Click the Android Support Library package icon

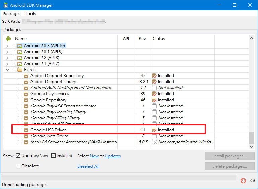click(x=26, y=82)
